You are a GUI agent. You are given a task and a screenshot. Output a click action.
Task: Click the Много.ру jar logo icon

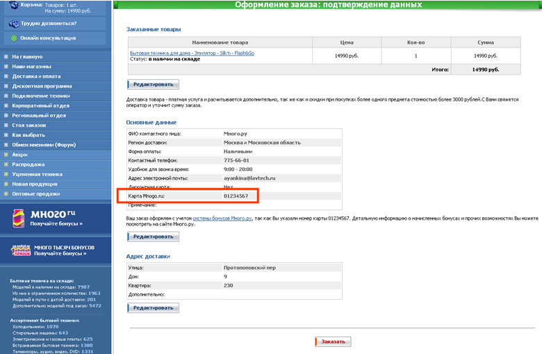click(x=18, y=218)
